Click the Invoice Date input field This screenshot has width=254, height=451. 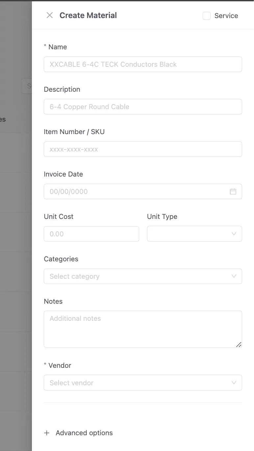(x=135, y=192)
